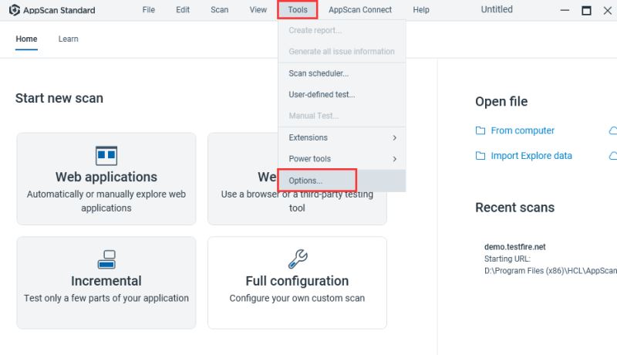This screenshot has width=617, height=355.
Task: Expand the Power tools submenu arrow
Action: pyautogui.click(x=394, y=159)
